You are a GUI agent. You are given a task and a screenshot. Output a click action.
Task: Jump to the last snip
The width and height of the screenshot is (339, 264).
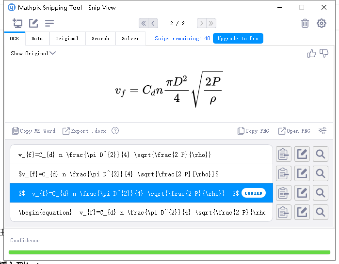pos(211,23)
